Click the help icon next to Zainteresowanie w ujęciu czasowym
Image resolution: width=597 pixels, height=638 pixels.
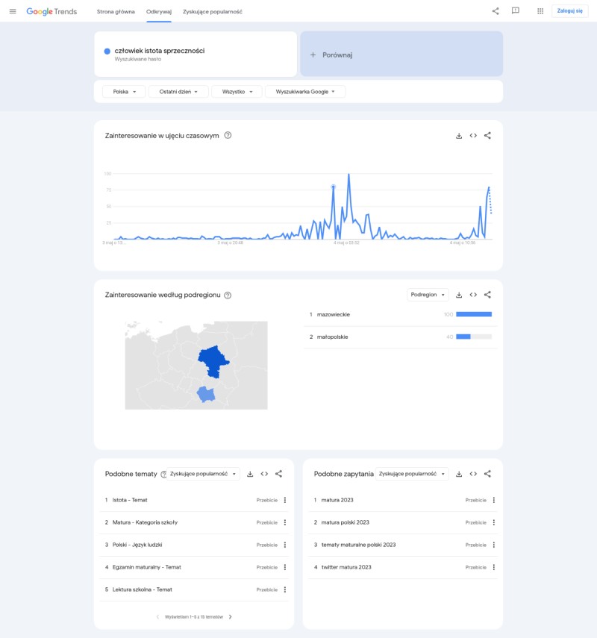[229, 137]
